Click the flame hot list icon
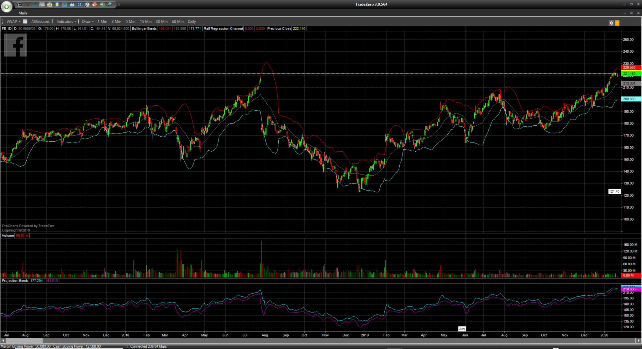Viewport: 642px width, 349px height. click(95, 4)
